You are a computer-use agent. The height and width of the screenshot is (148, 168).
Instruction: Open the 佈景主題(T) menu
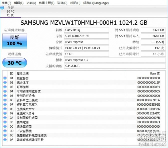pyautogui.click(x=47, y=3)
